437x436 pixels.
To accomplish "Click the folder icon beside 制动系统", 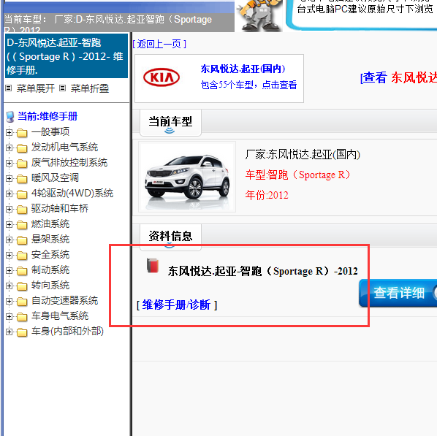I will click(22, 271).
